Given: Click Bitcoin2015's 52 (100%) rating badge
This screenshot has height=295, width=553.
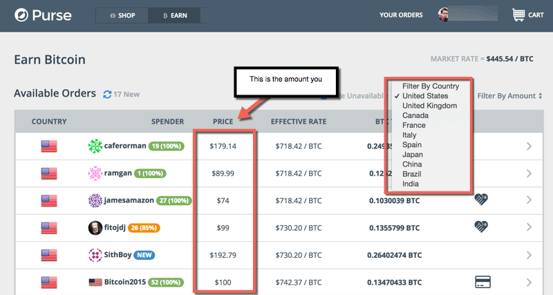Looking at the screenshot, I should (x=166, y=283).
